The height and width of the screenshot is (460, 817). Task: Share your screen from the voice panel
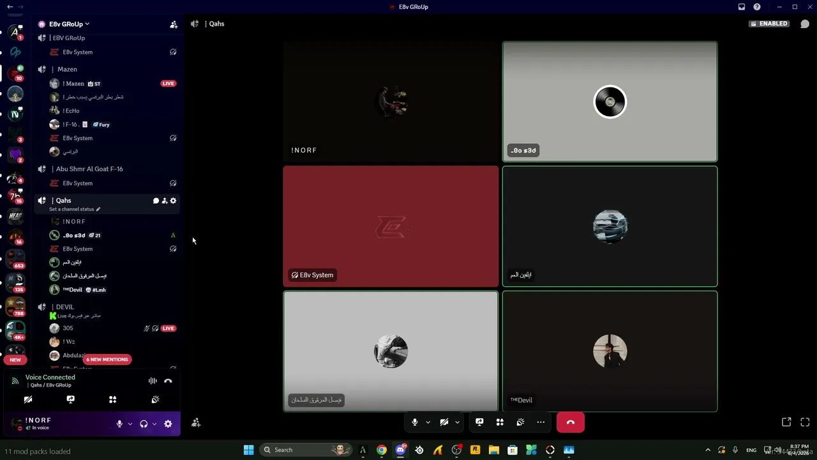pos(70,399)
